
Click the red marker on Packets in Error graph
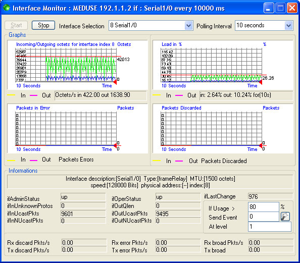pyautogui.click(x=115, y=145)
